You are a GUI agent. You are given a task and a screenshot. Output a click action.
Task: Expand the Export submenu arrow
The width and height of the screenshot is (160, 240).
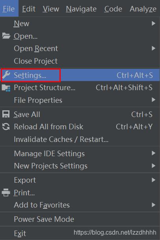(x=153, y=180)
